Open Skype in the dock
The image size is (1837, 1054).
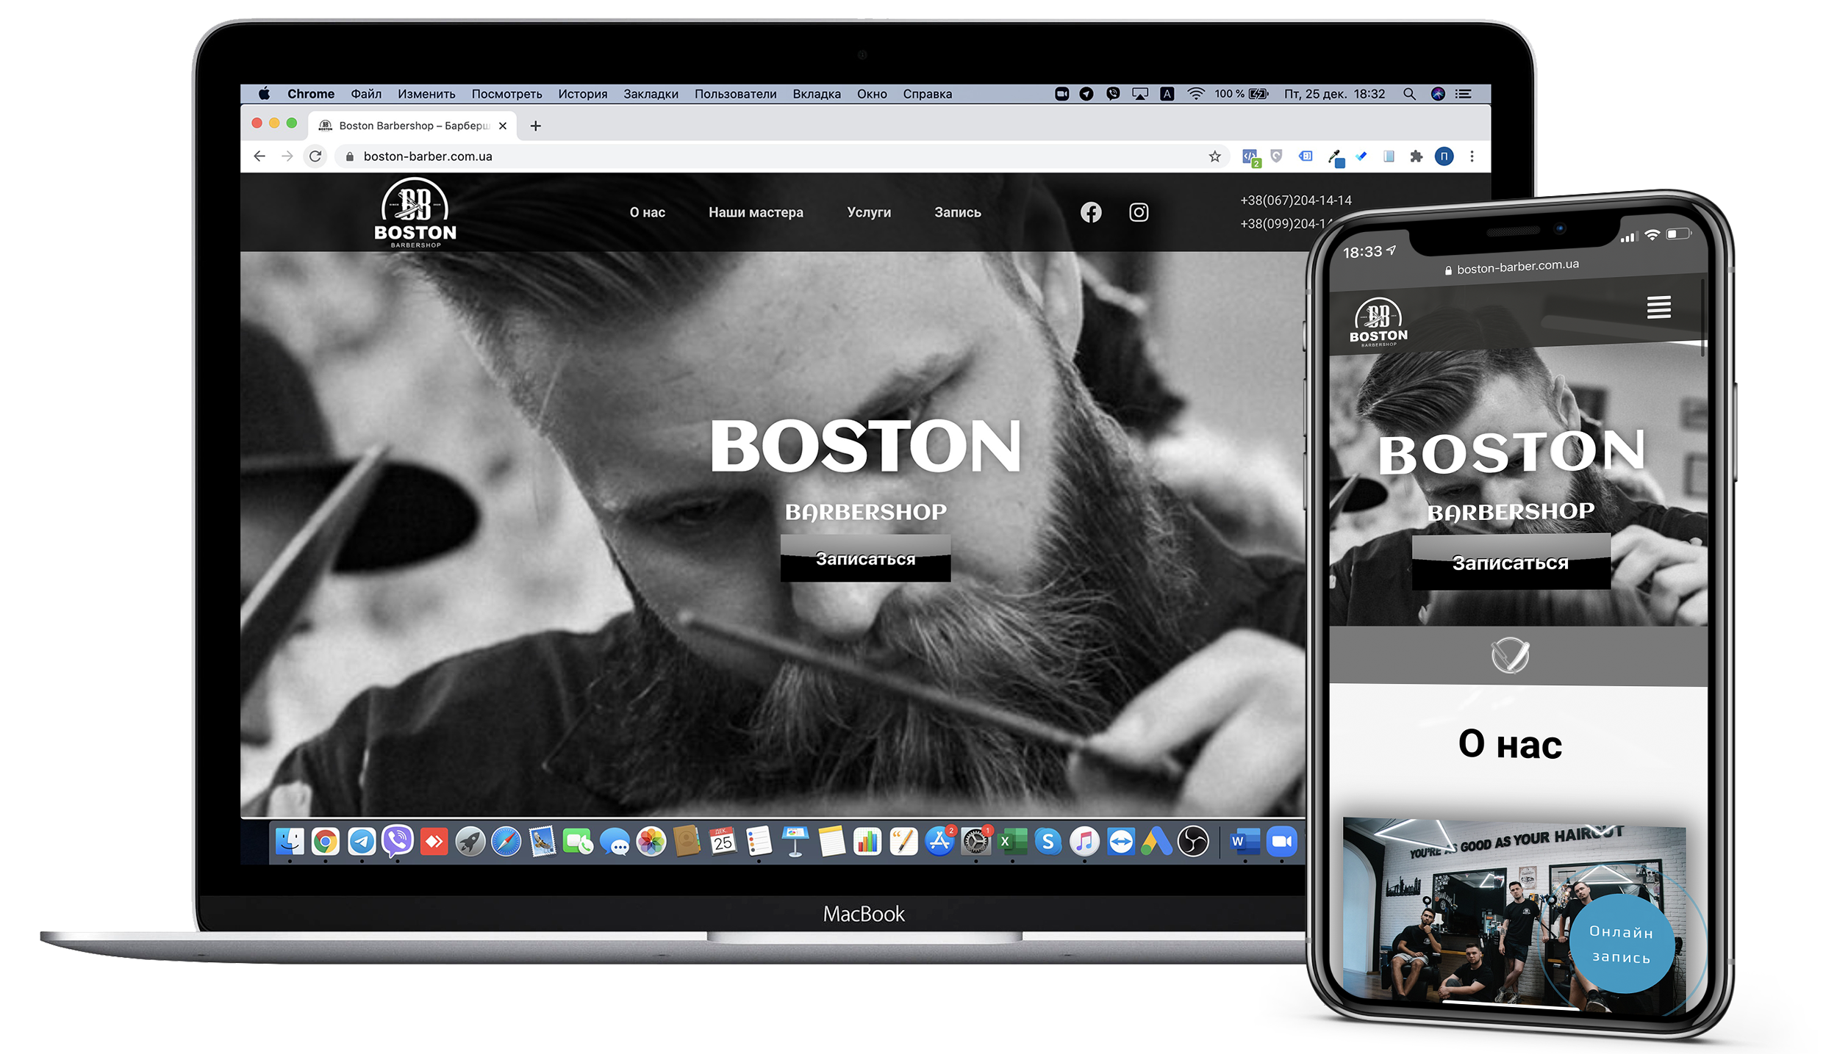[1048, 842]
